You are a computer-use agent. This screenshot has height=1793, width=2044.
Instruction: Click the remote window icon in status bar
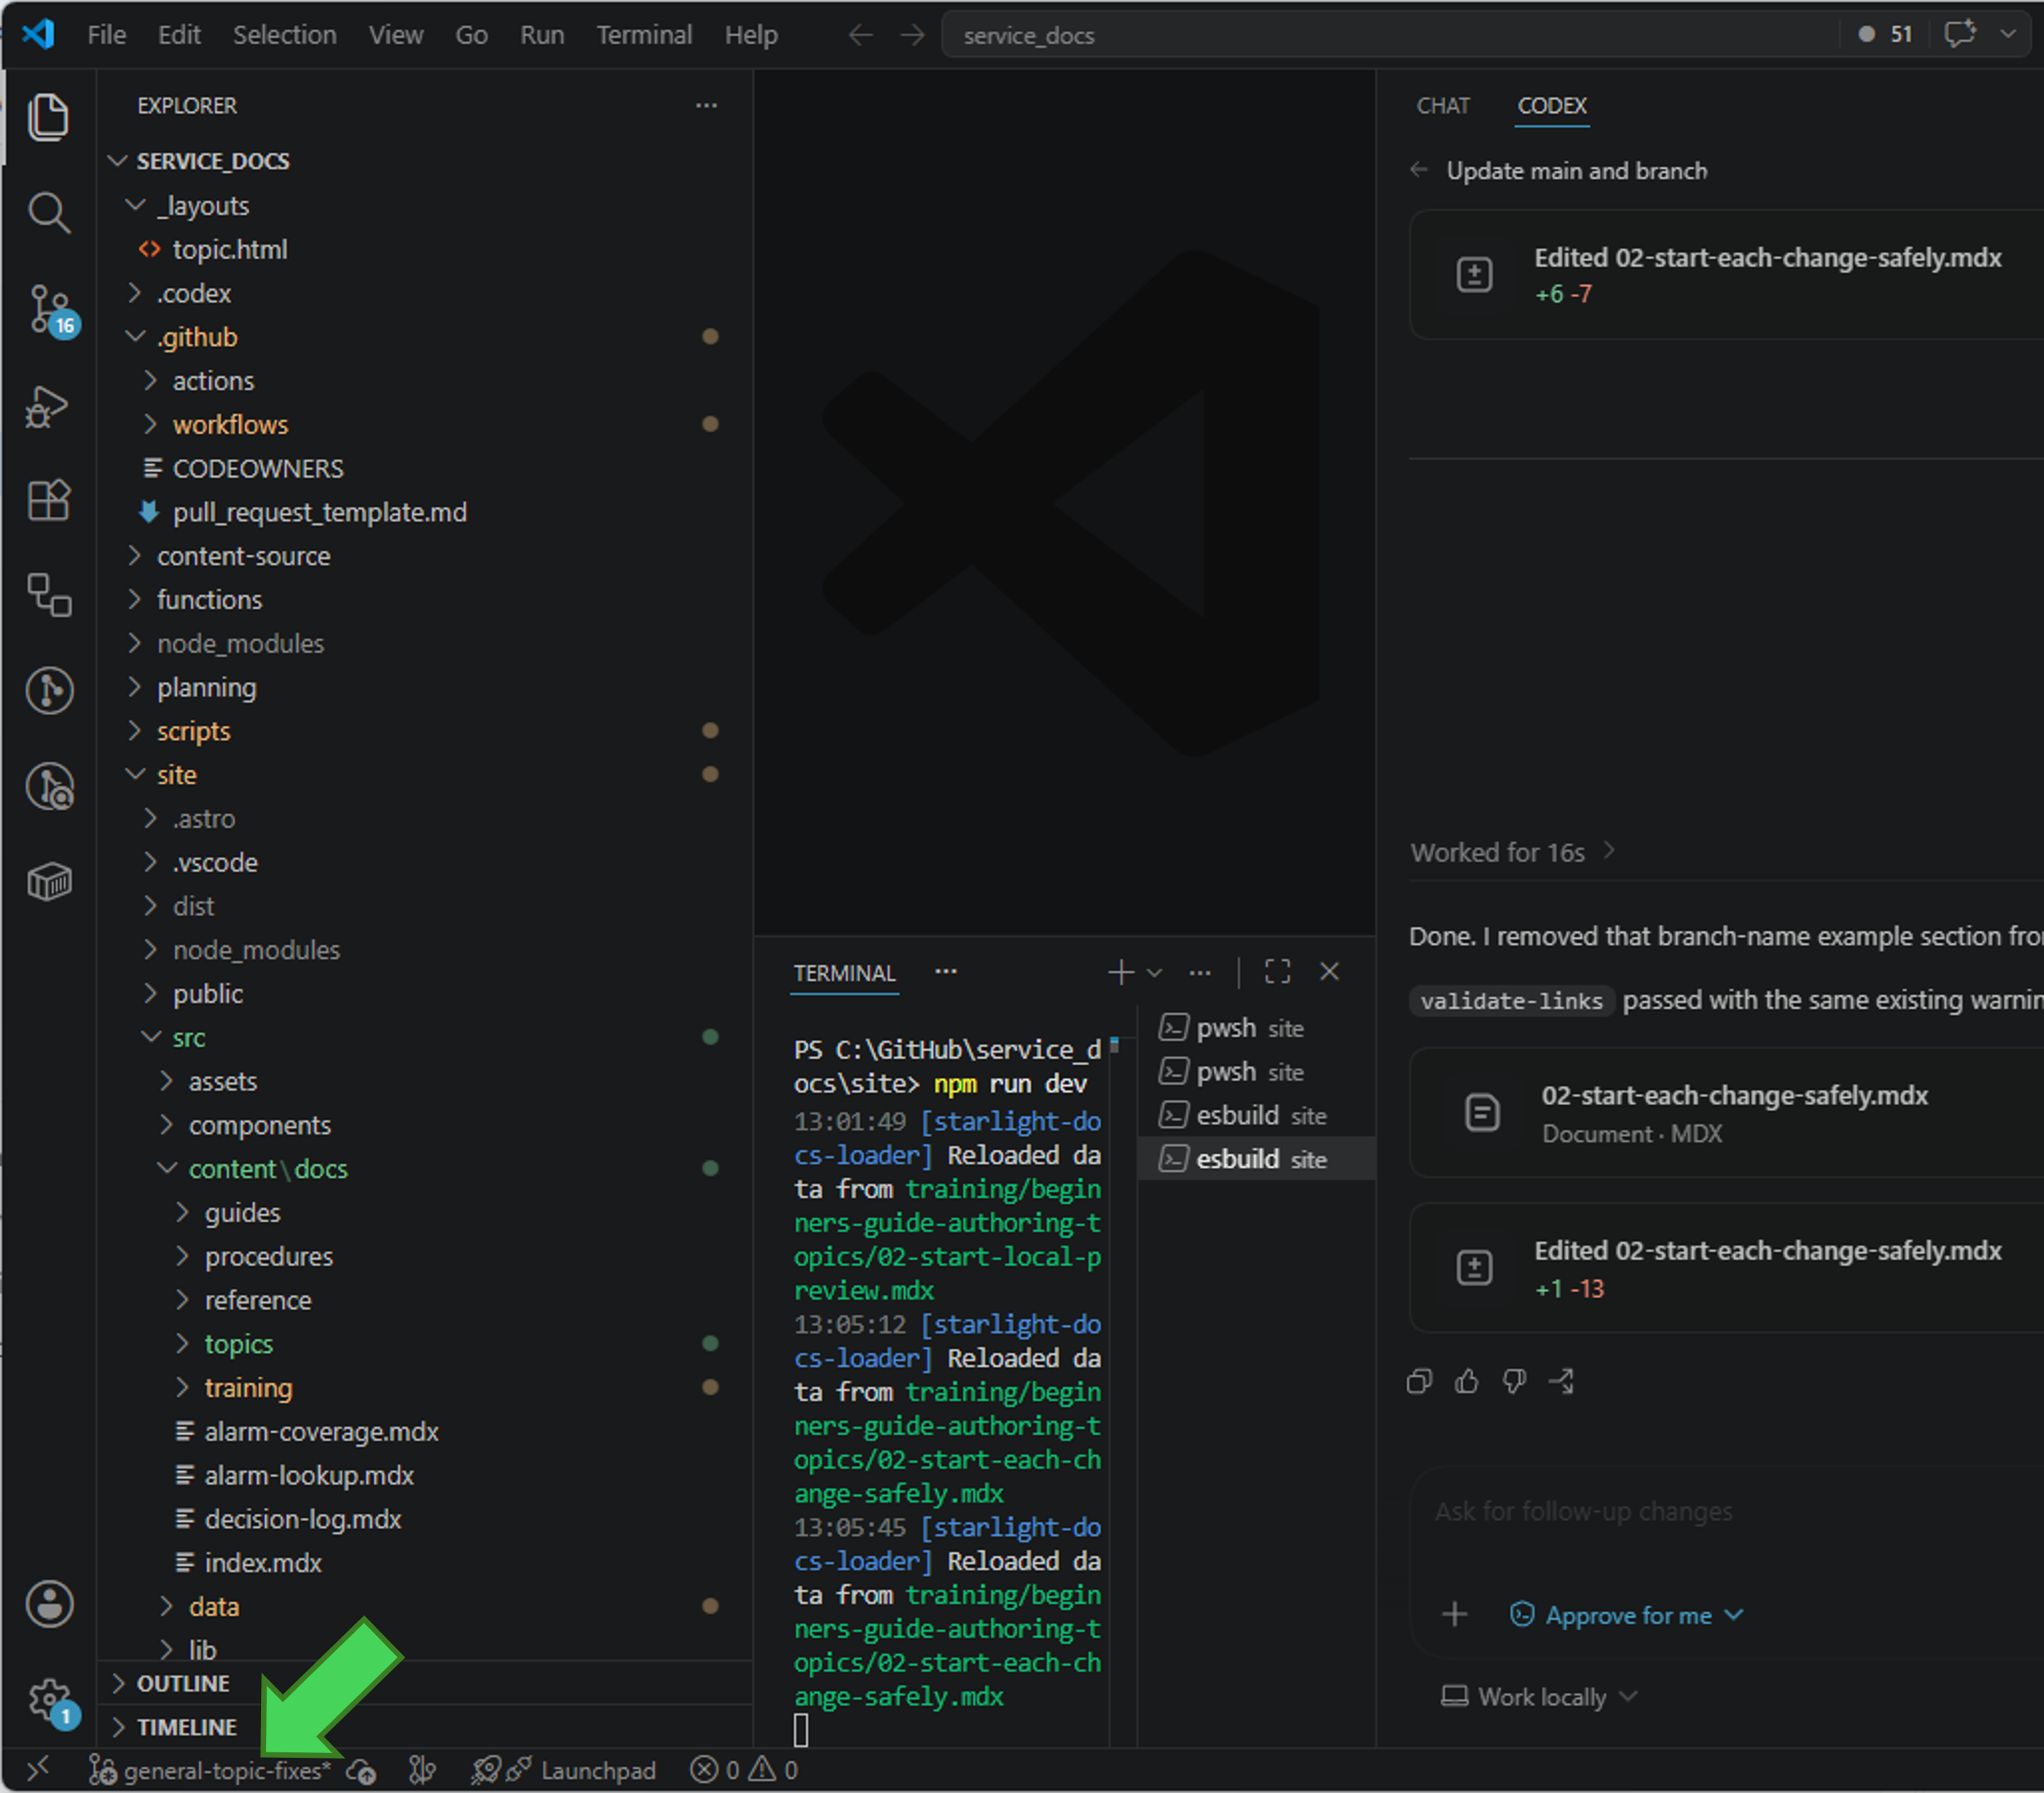click(37, 1770)
